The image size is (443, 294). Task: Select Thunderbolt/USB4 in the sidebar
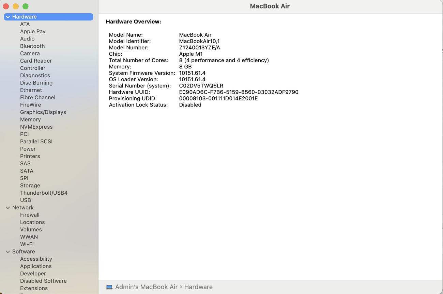[x=44, y=193]
